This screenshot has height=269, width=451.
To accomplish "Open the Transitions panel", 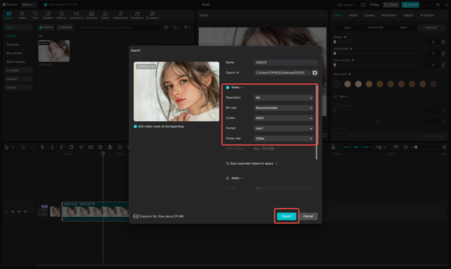I will coord(76,15).
